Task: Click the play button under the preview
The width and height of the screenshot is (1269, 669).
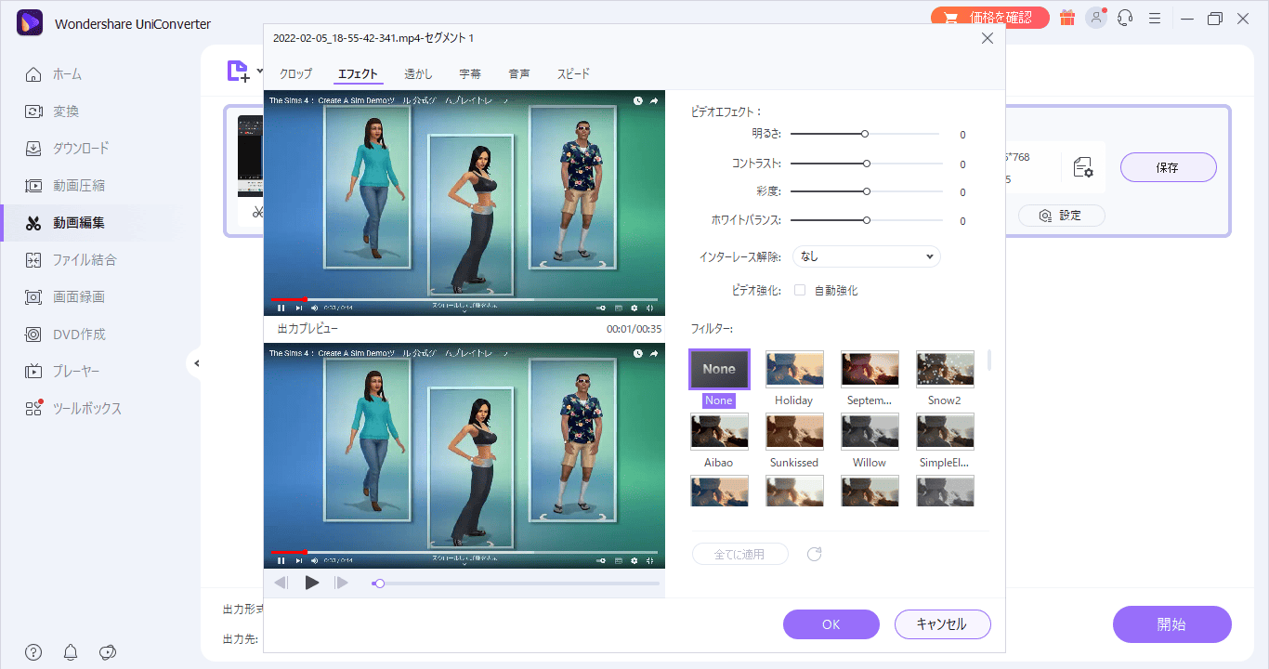Action: [x=312, y=583]
